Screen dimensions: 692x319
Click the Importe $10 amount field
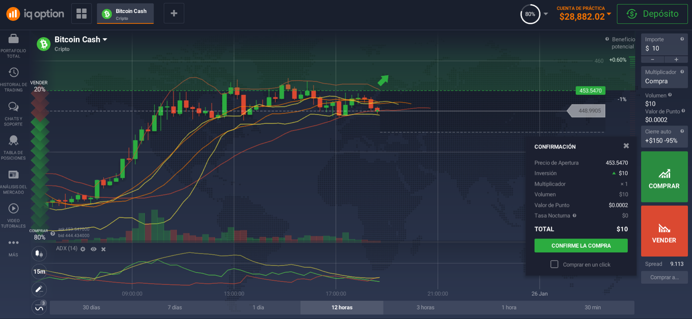[x=664, y=44]
